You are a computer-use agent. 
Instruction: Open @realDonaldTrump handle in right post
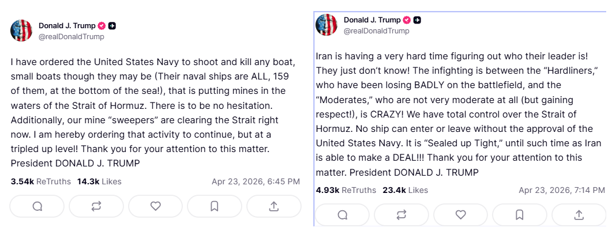(377, 31)
